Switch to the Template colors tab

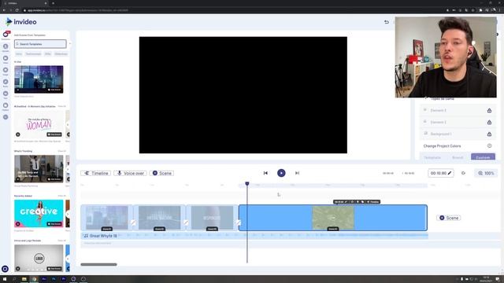[x=432, y=157]
